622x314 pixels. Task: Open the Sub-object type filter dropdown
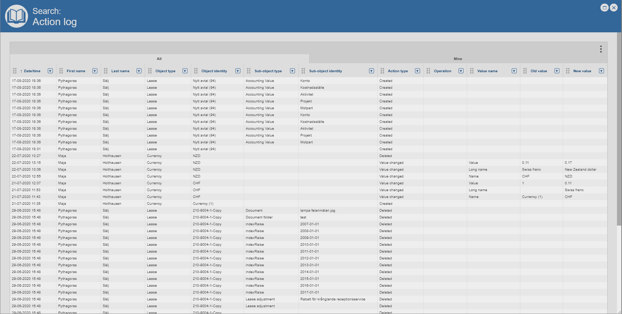click(292, 71)
